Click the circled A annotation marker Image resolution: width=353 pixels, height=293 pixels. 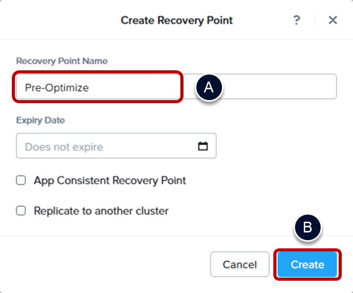[209, 87]
